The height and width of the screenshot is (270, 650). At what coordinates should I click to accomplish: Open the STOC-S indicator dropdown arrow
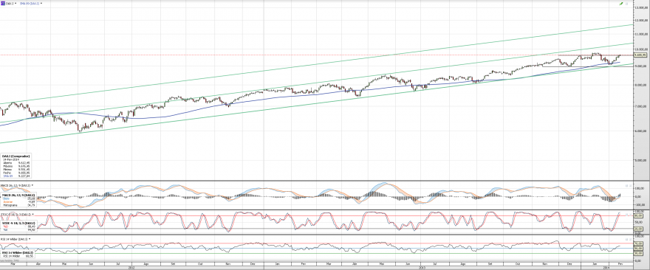pyautogui.click(x=32, y=215)
